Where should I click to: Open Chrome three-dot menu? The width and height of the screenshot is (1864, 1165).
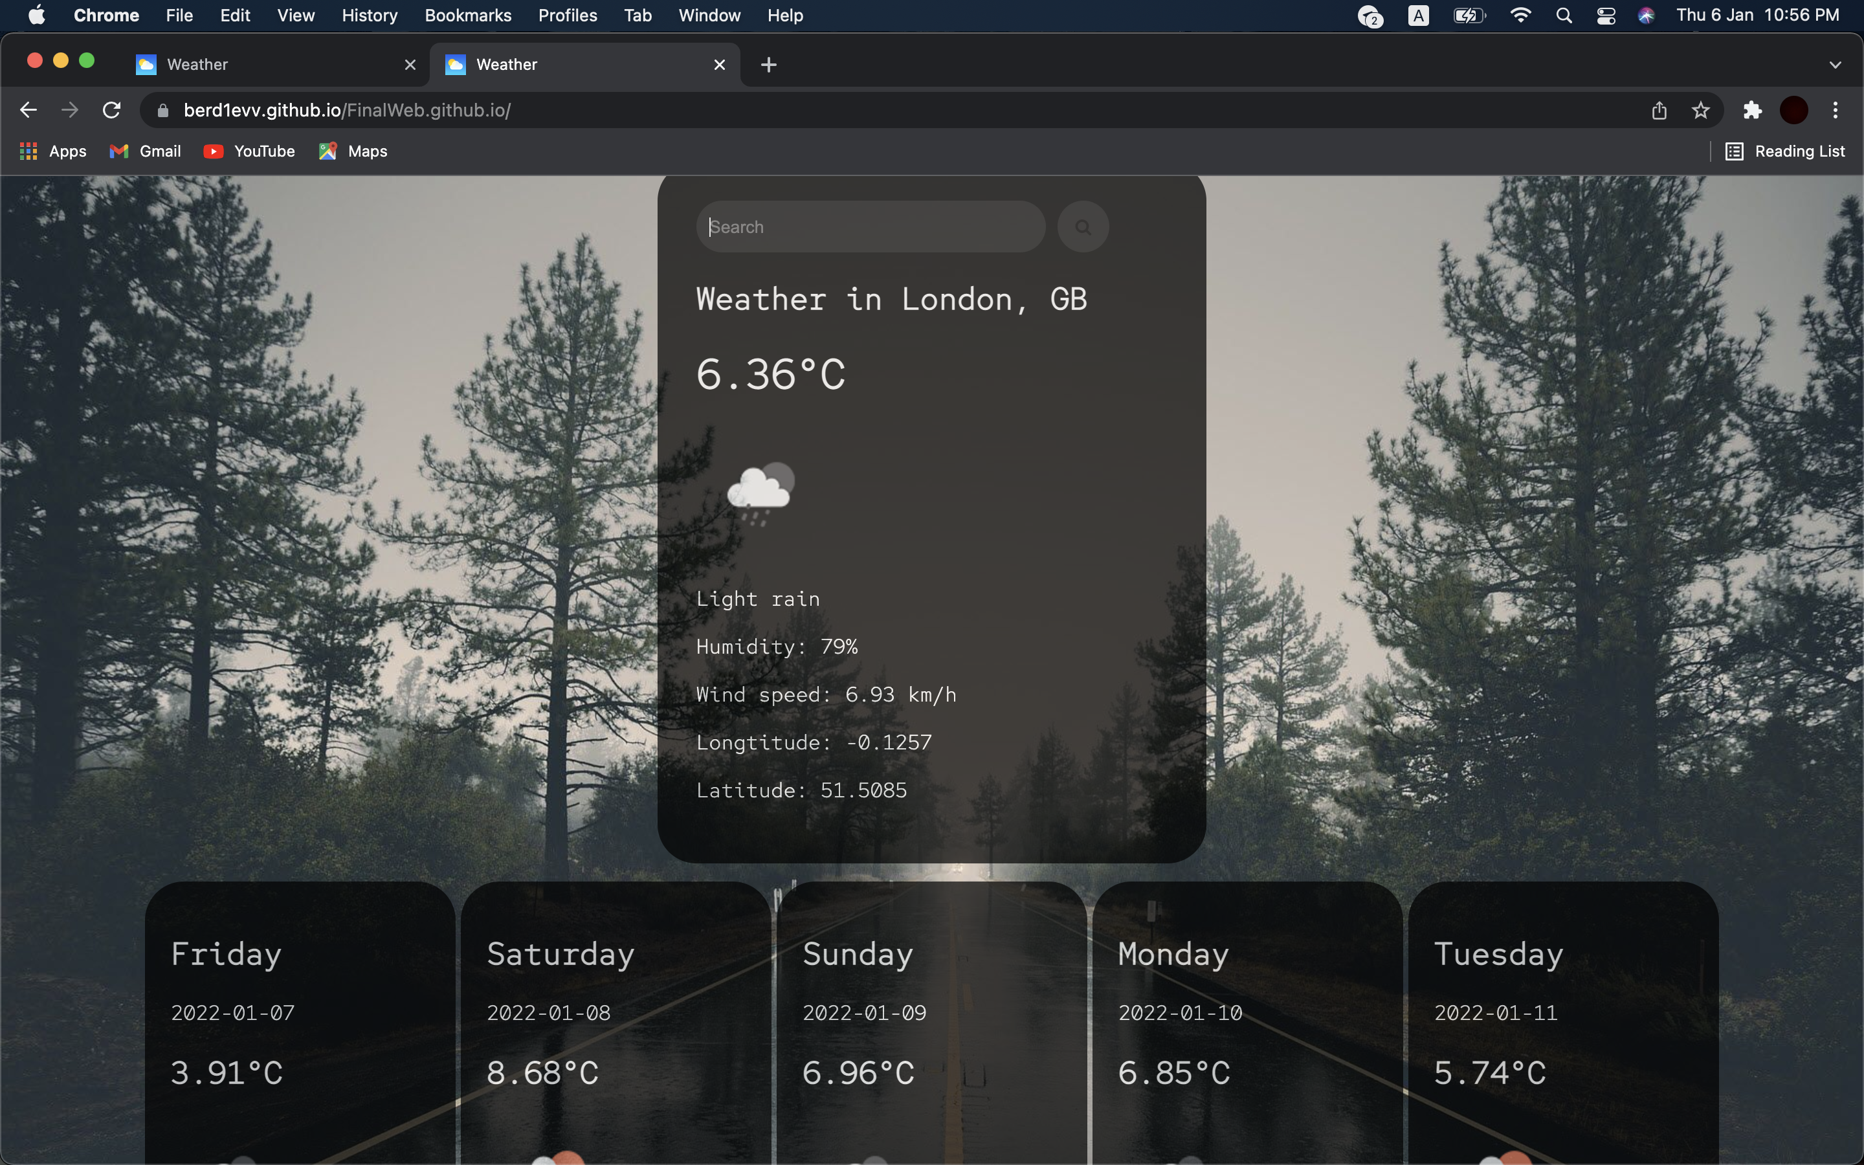(x=1836, y=110)
